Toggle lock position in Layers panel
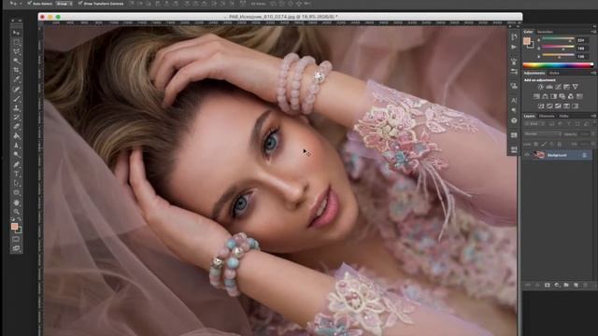Image resolution: width=598 pixels, height=336 pixels. pos(551,144)
